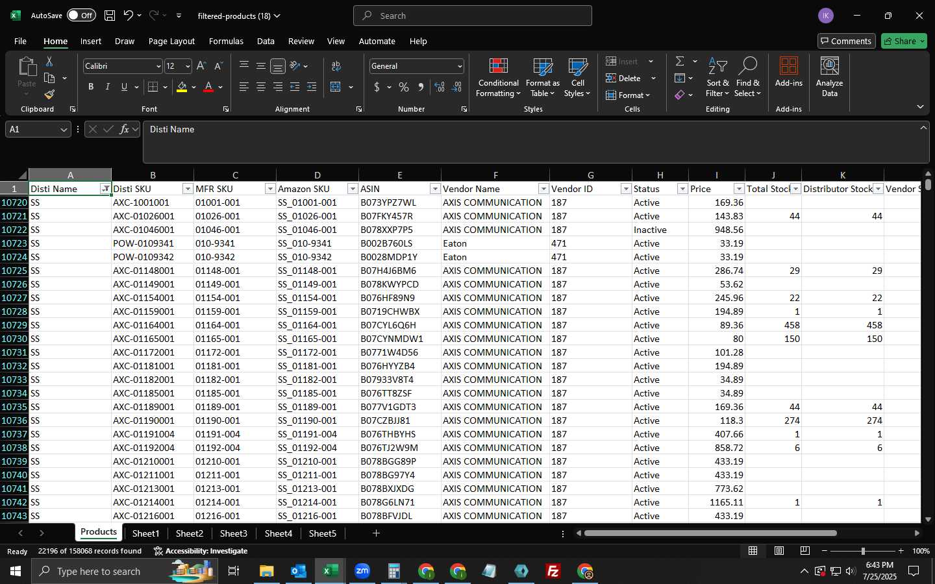Click the Comma Style icon
The image size is (935, 584).
coord(421,87)
